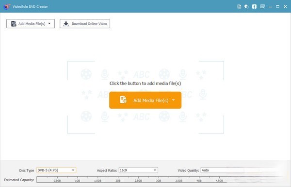Open the feedback message icon in title bar
Image resolution: width=291 pixels, height=187 pixels.
[x=262, y=6]
